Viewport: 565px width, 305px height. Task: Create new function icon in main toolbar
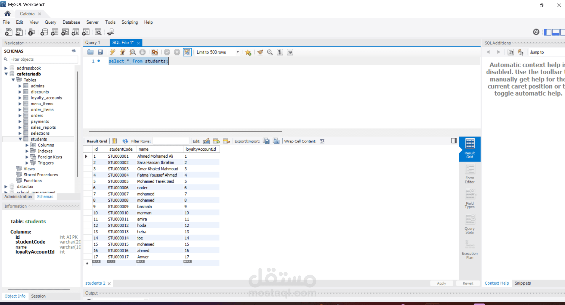(86, 32)
